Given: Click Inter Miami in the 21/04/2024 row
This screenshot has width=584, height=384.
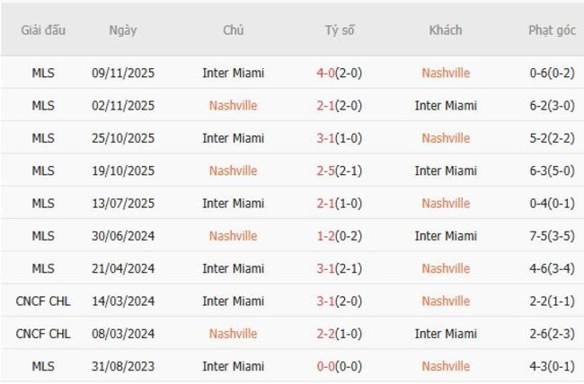Looking at the screenshot, I should click(x=233, y=268).
